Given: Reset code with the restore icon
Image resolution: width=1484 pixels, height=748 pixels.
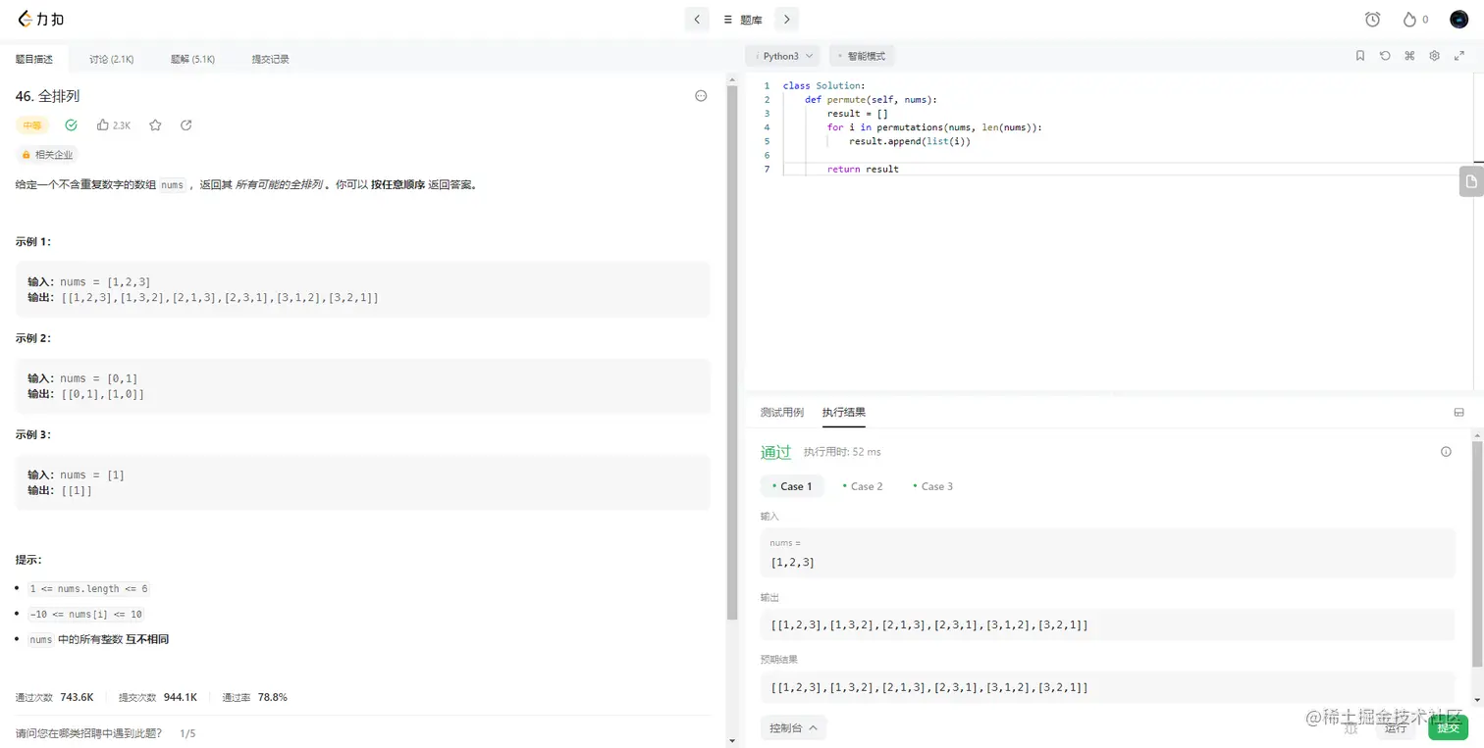Looking at the screenshot, I should [x=1385, y=56].
